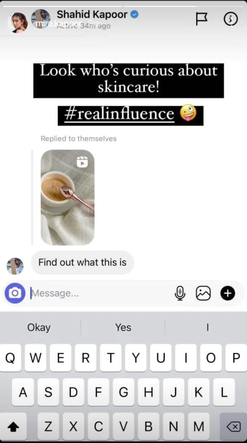This screenshot has height=443, width=247.
Task: Choose the Yes keyboard suggestion
Action: point(123,328)
